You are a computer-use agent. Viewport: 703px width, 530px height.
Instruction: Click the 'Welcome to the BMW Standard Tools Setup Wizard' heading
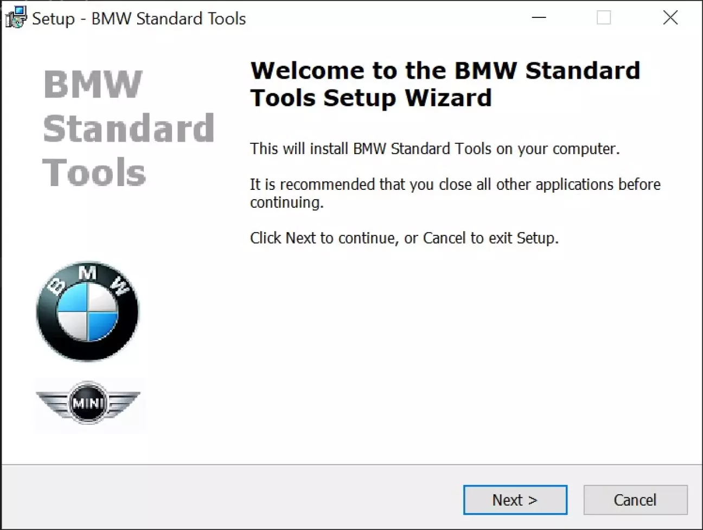click(x=445, y=84)
